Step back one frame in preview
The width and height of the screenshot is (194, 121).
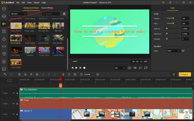click(x=73, y=68)
